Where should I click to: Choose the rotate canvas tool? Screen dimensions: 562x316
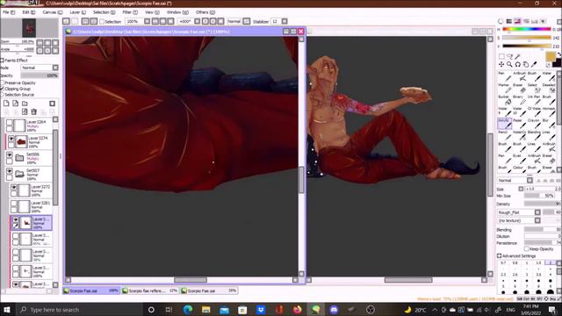click(517, 64)
